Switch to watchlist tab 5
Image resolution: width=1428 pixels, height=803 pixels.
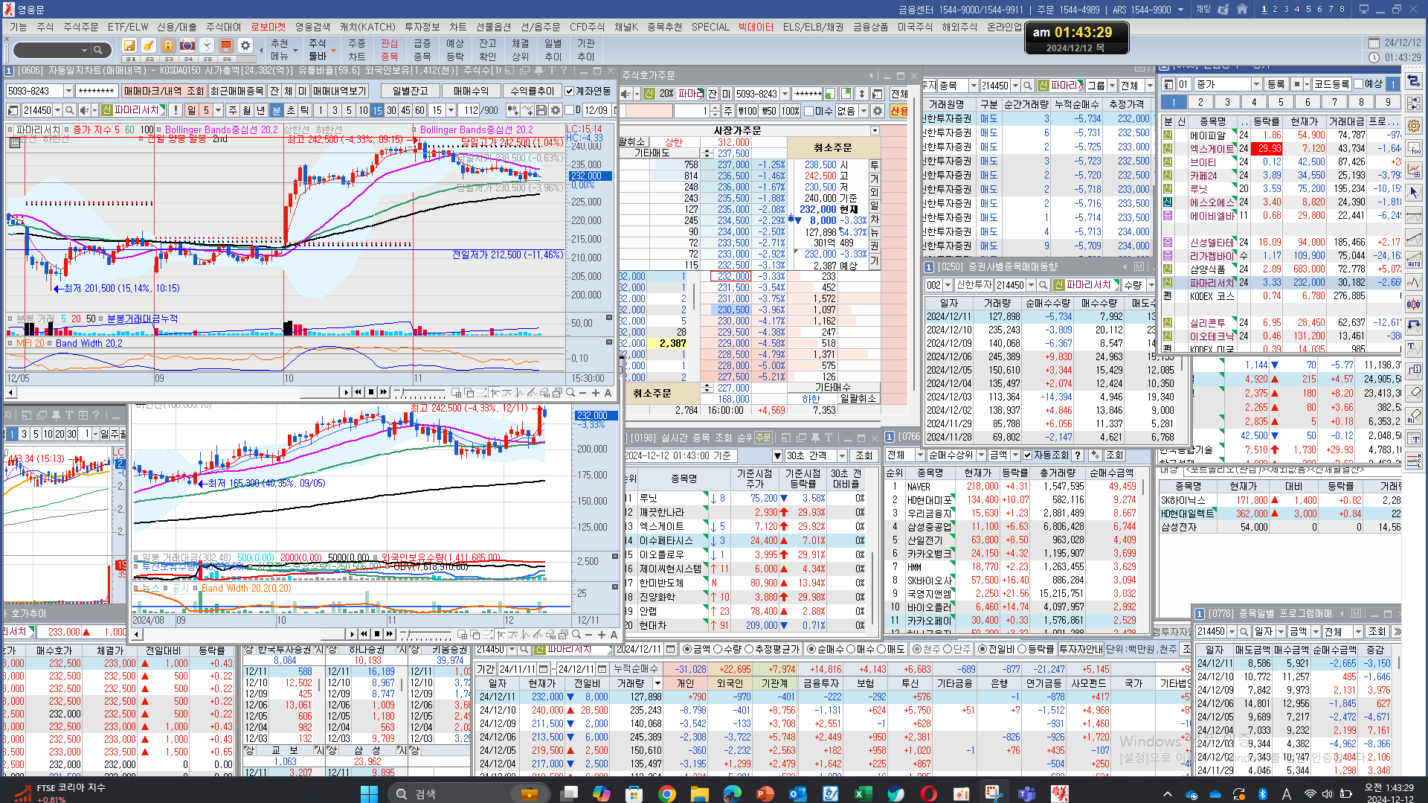pyautogui.click(x=1281, y=102)
